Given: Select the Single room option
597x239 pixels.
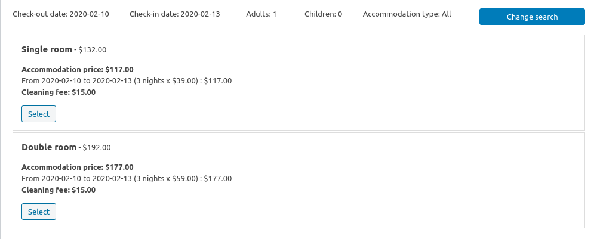Looking at the screenshot, I should (x=39, y=114).
